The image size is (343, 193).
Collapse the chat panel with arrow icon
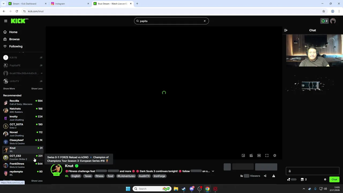tap(286, 30)
